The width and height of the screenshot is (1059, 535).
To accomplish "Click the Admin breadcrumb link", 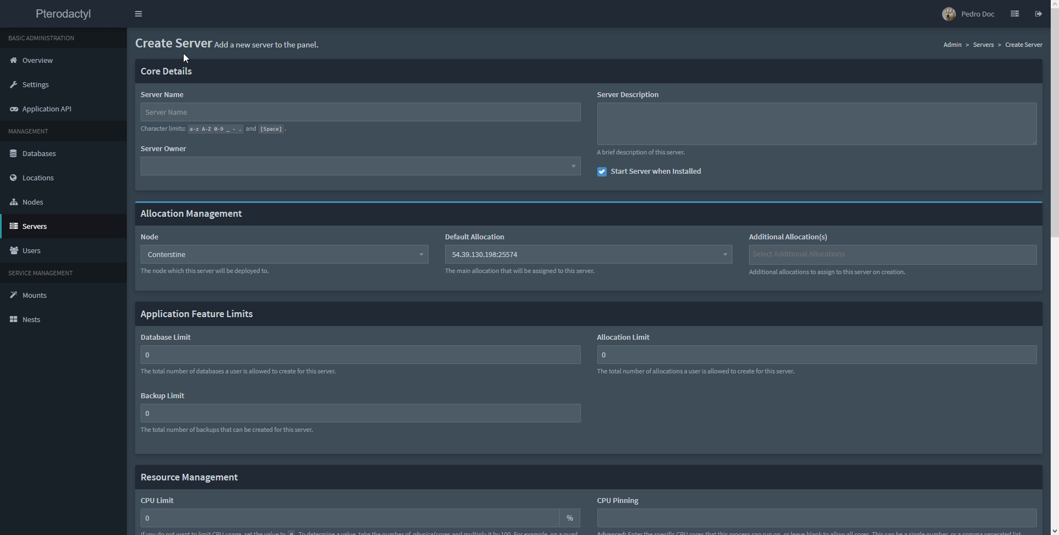I will (952, 45).
